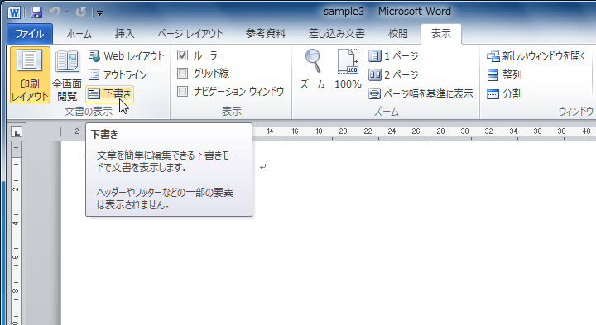Click in the document page at paragraph mark
The image size is (596, 325).
point(263,167)
